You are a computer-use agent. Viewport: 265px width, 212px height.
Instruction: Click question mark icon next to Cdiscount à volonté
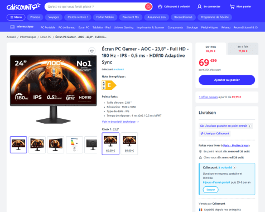coord(235,167)
